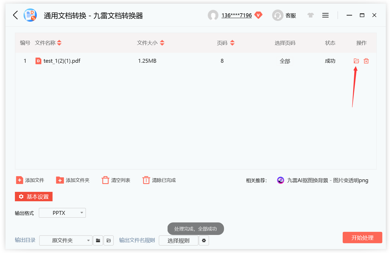Toggle sorting on the 页码 column
The height and width of the screenshot is (253, 390).
(232, 43)
